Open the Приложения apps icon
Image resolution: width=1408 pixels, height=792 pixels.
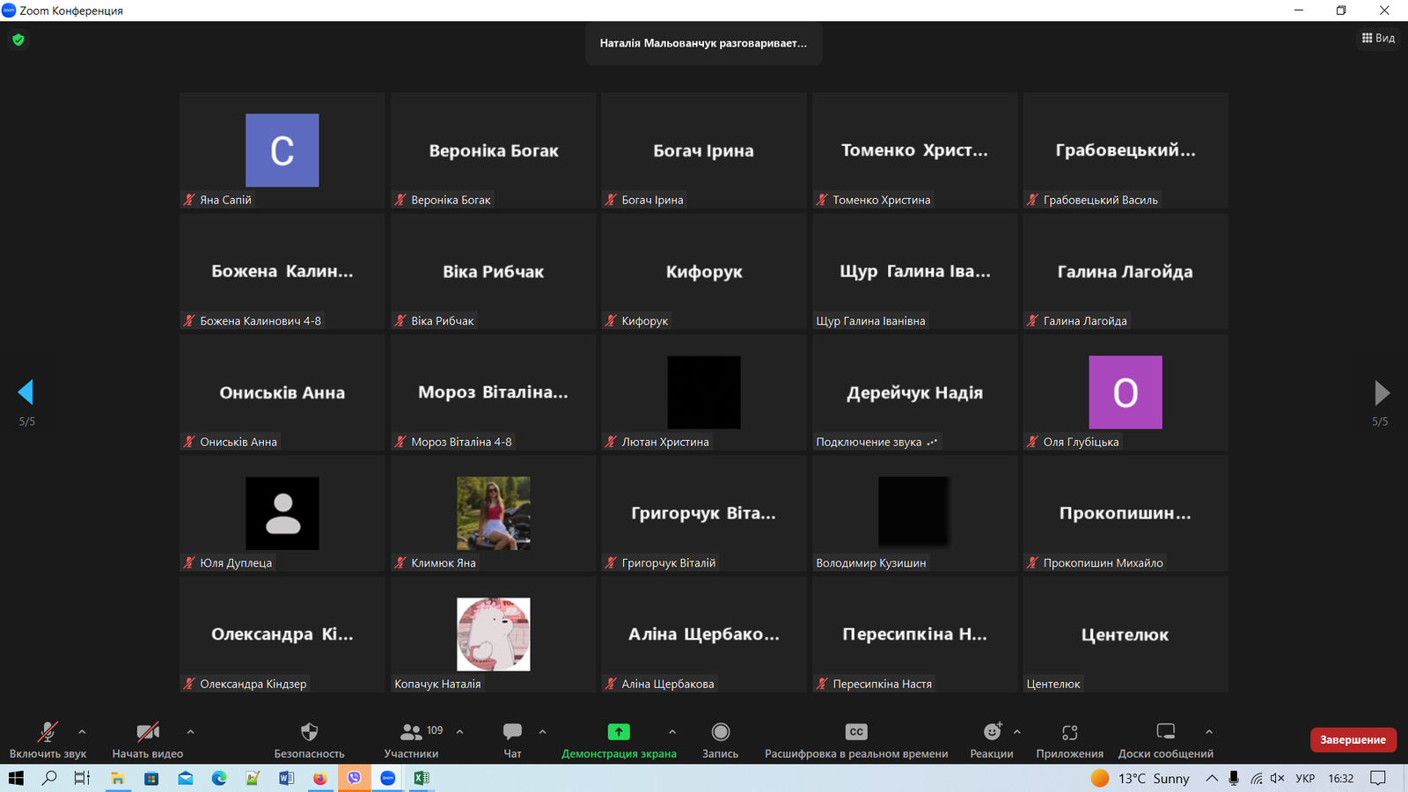[1069, 732]
